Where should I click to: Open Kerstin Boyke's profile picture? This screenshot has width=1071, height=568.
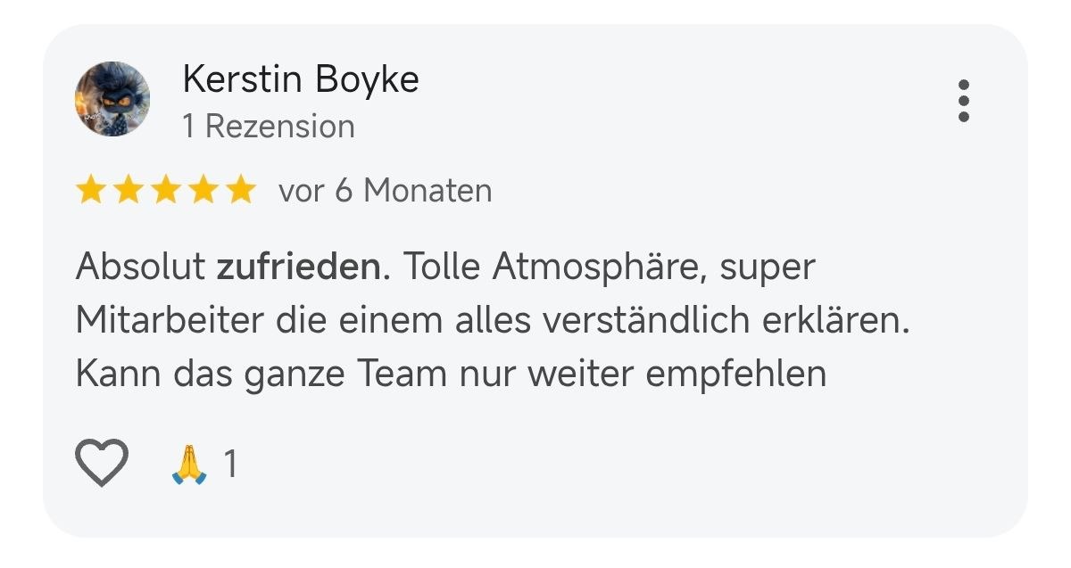pos(112,99)
